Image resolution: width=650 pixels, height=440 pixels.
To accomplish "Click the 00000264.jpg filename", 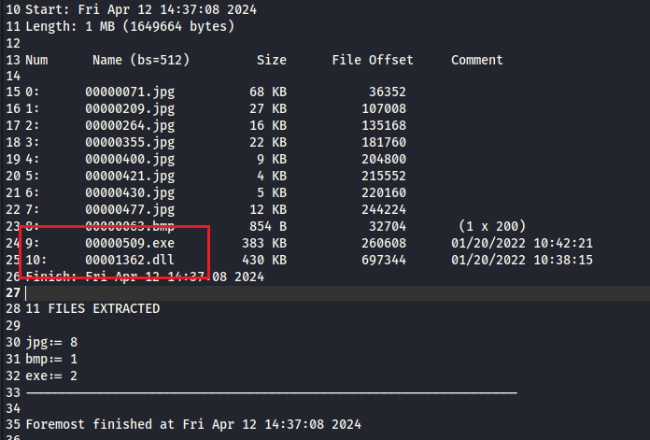I will [130, 125].
